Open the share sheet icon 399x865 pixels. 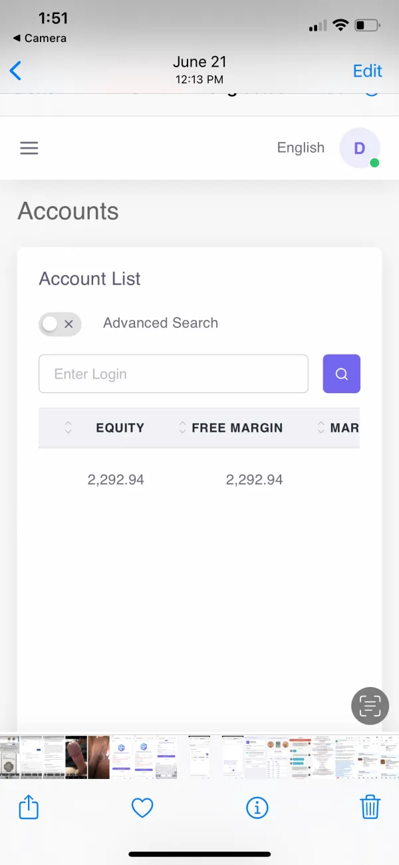pyautogui.click(x=28, y=808)
